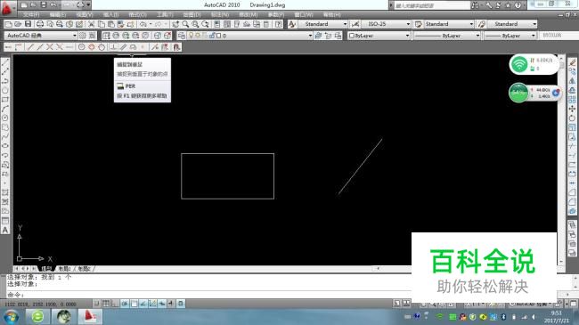Screen dimensions: 579x325
Task: Open the table style Standard dropdown
Action: (x=449, y=24)
